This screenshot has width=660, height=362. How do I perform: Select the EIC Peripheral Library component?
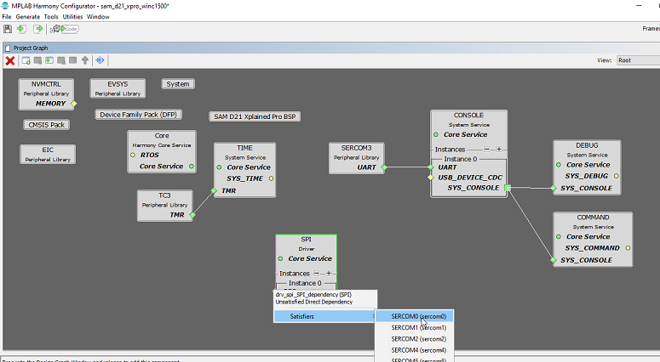coord(48,154)
